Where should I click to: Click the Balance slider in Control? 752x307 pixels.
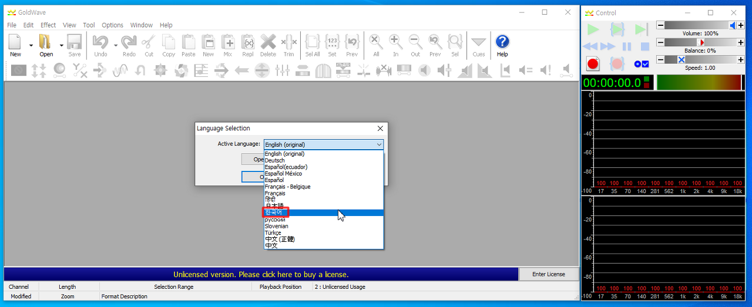pyautogui.click(x=700, y=42)
